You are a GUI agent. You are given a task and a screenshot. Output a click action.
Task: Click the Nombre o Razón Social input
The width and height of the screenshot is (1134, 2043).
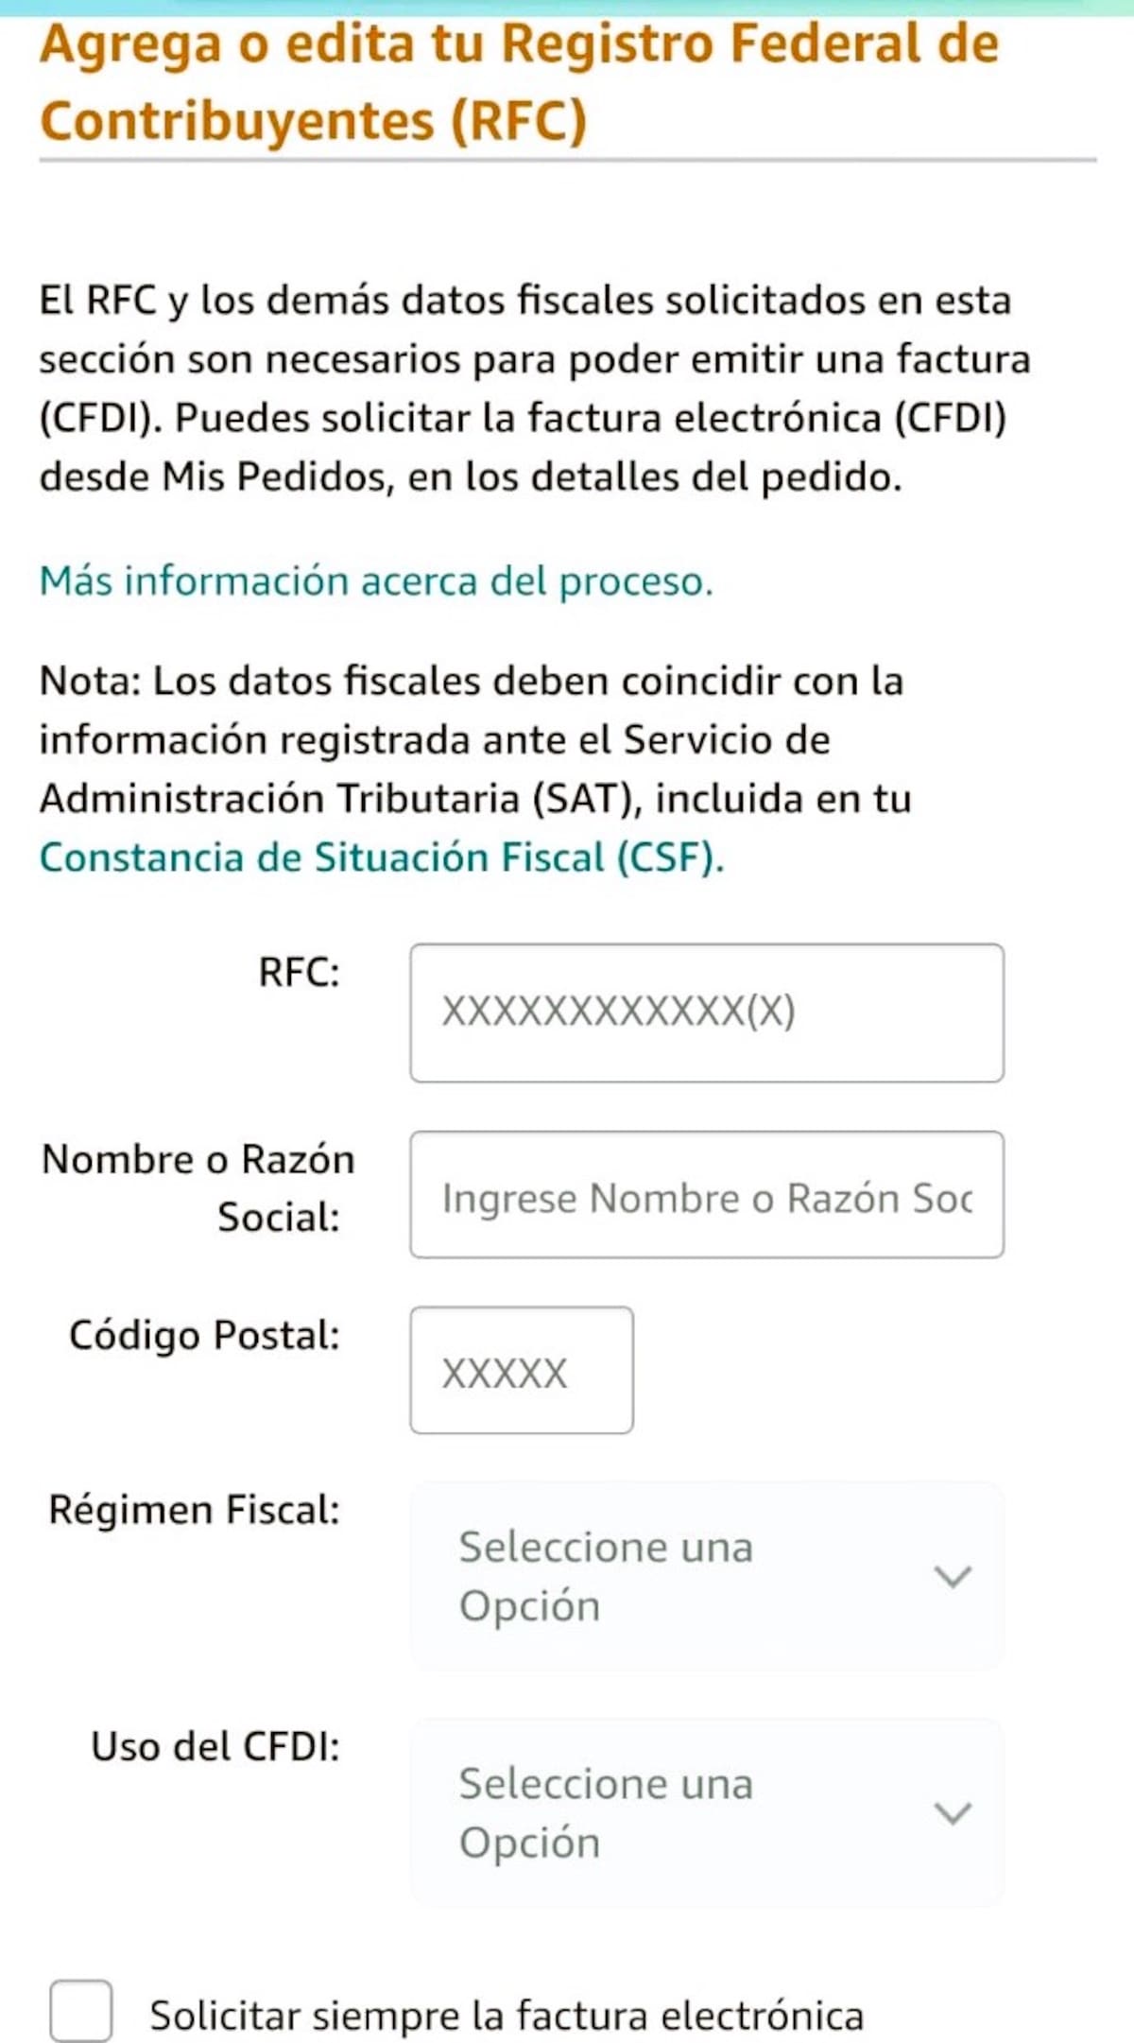tap(706, 1195)
